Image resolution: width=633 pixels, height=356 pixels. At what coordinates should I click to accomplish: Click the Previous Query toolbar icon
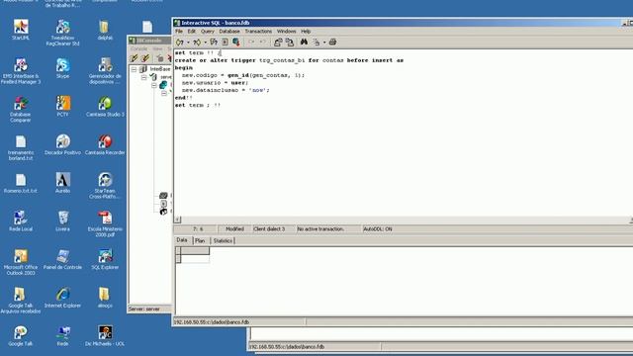point(180,42)
